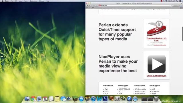Open the Window menu
Image resolution: width=183 pixels, height=103 pixels.
pyautogui.click(x=41, y=1)
